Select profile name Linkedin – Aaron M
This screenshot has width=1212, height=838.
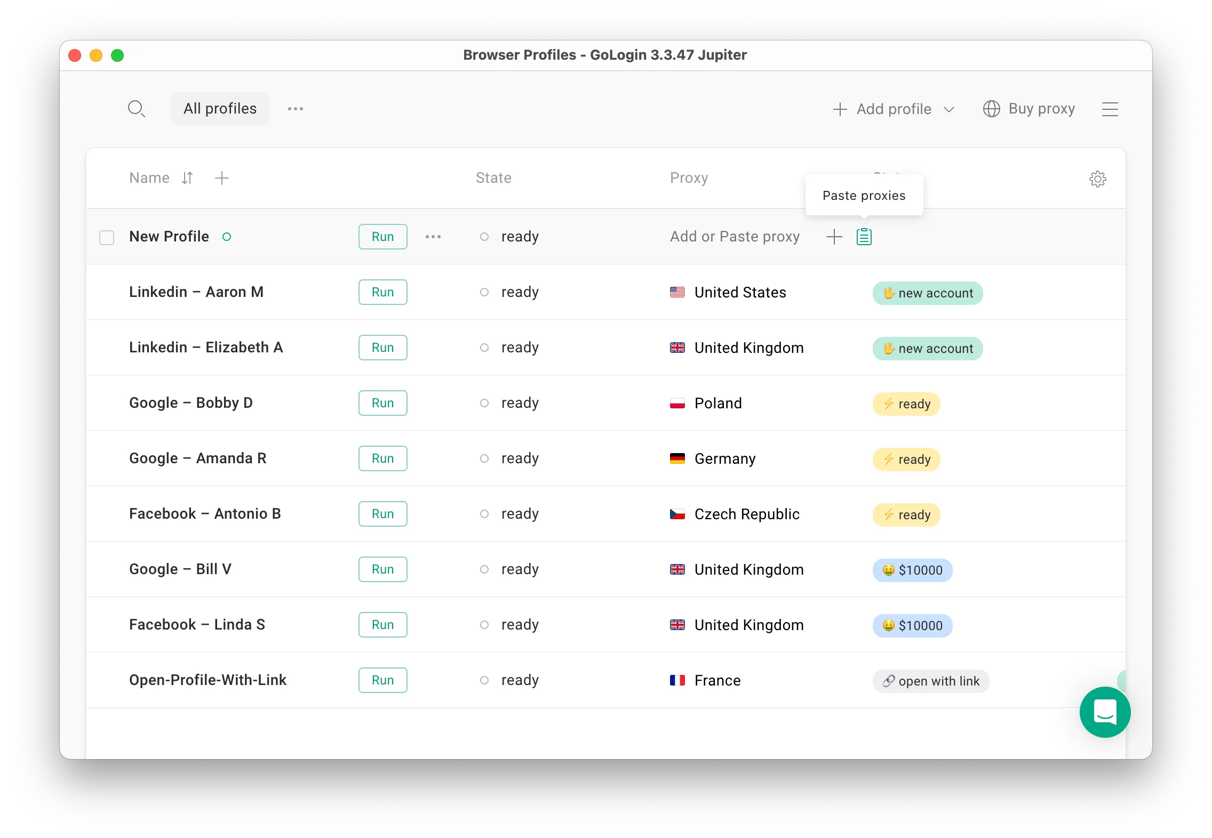point(196,292)
